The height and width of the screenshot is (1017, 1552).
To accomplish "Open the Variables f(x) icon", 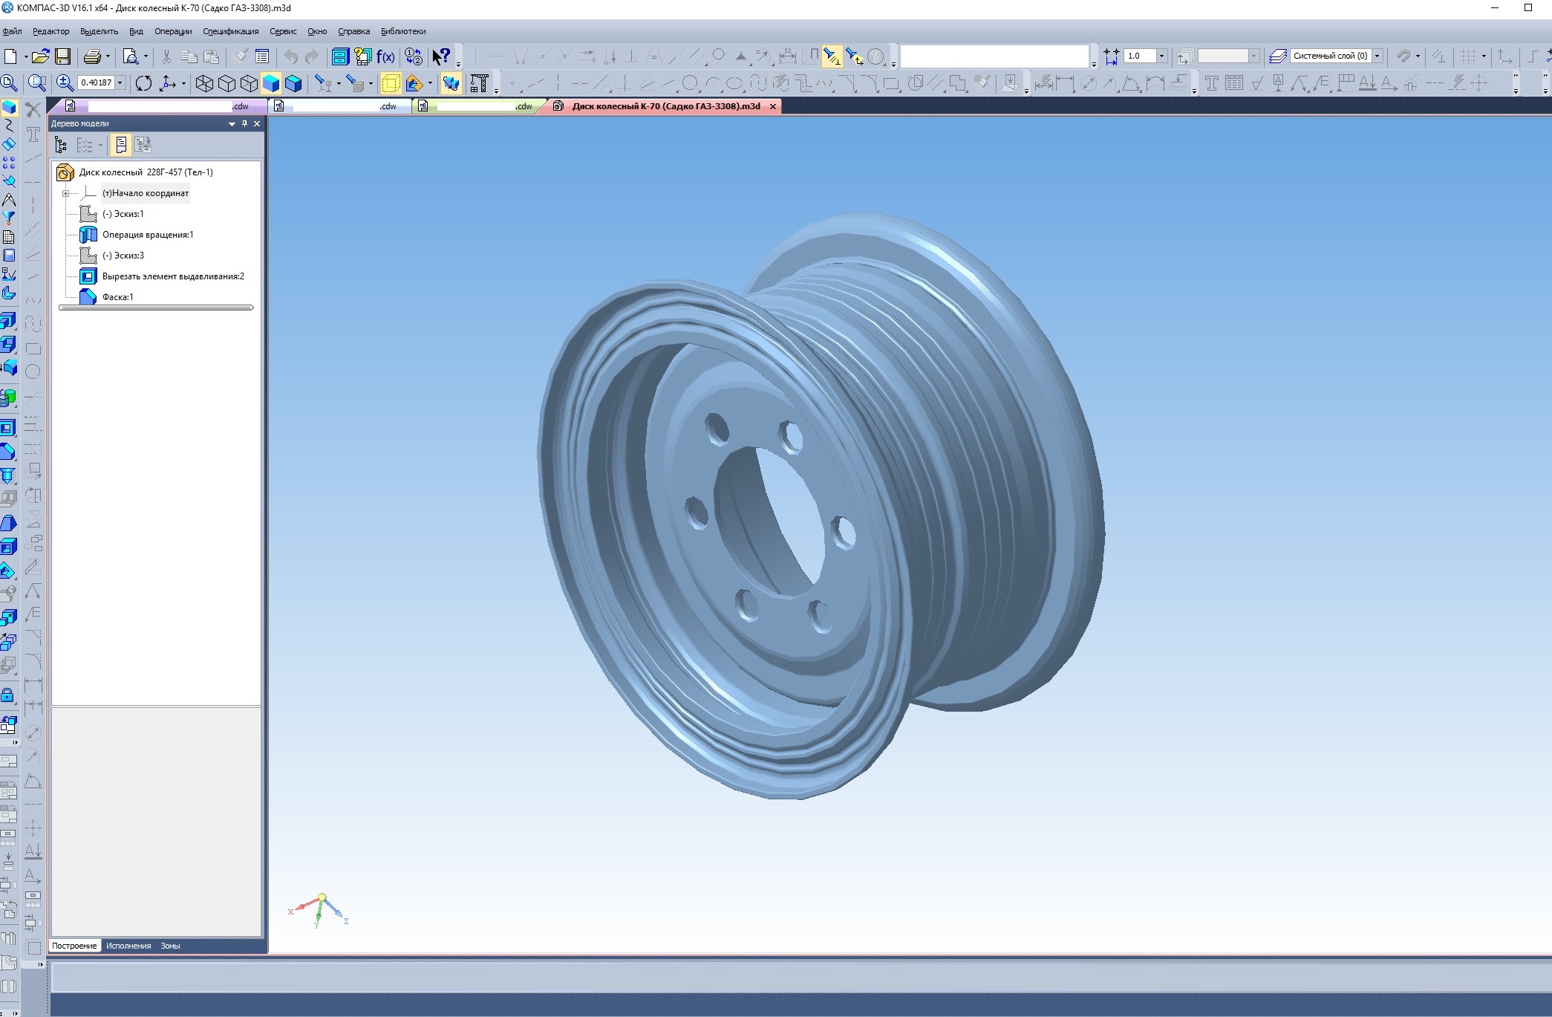I will (385, 56).
